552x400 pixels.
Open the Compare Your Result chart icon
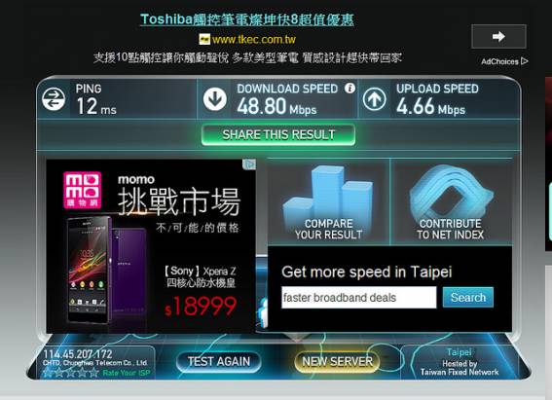coord(328,202)
